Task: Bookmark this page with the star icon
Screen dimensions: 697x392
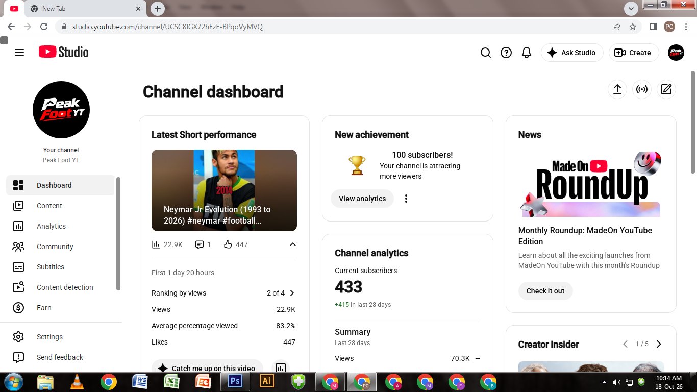Action: [x=633, y=27]
